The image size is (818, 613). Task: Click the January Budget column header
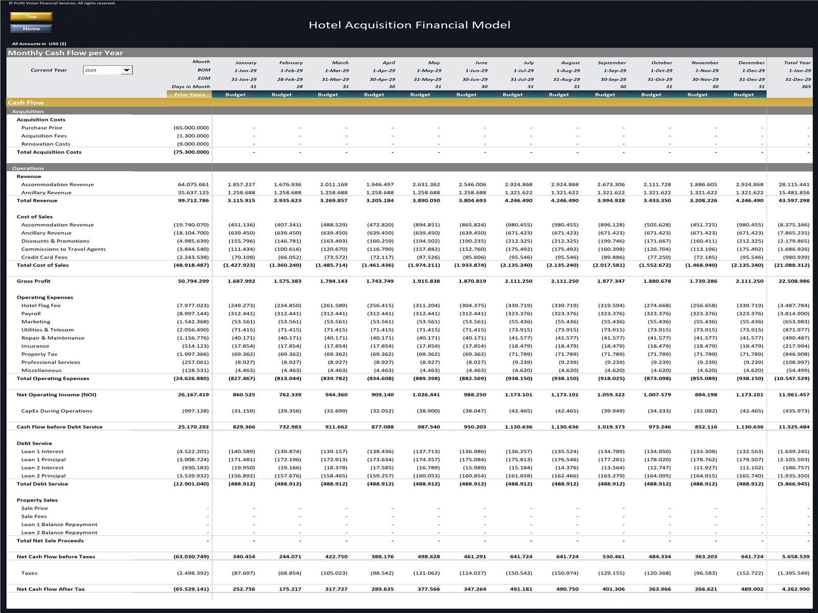click(236, 94)
